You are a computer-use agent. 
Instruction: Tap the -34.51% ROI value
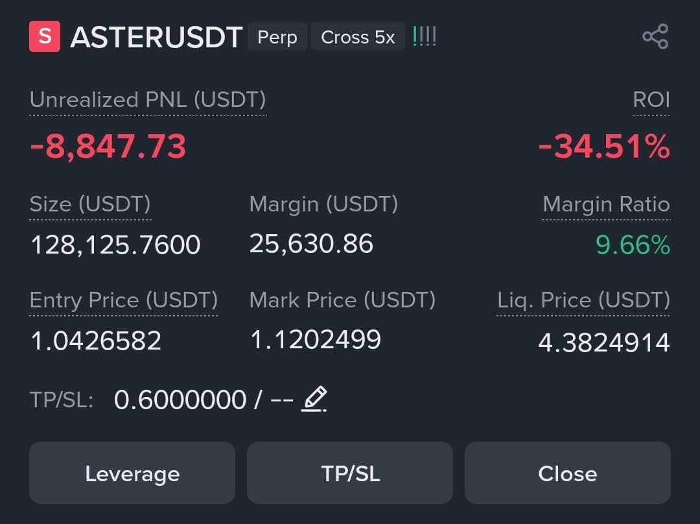[x=604, y=147]
